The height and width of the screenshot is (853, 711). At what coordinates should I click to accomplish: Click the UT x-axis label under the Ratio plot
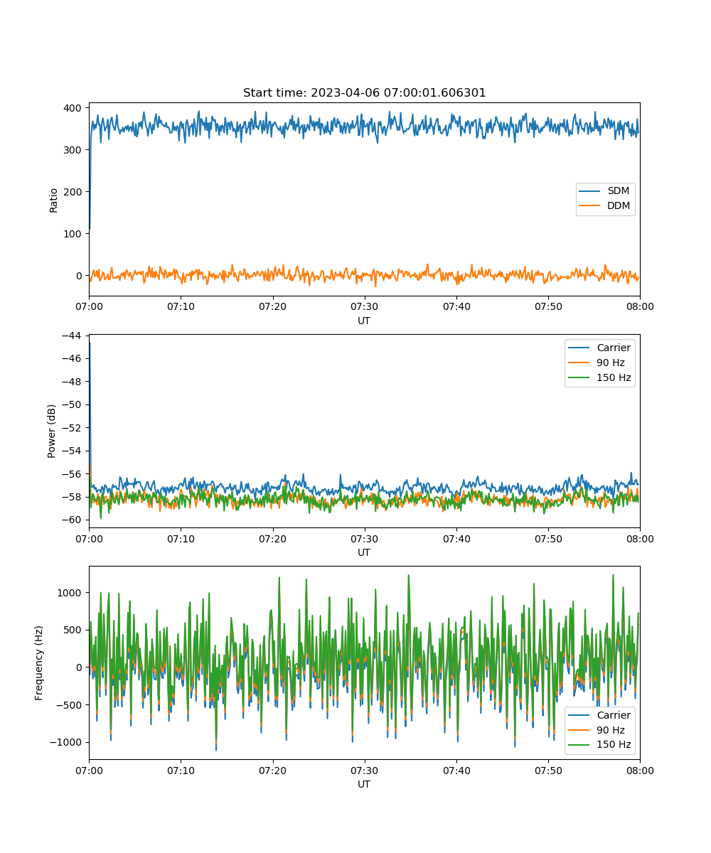364,321
